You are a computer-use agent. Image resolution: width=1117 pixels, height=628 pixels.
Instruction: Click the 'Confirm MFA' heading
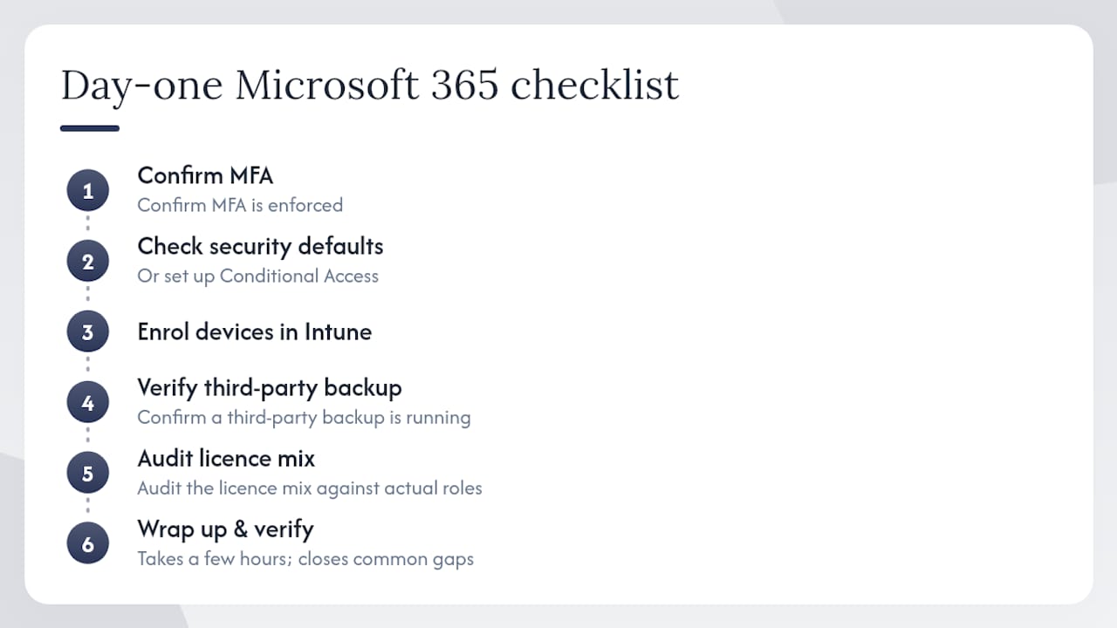click(x=205, y=175)
